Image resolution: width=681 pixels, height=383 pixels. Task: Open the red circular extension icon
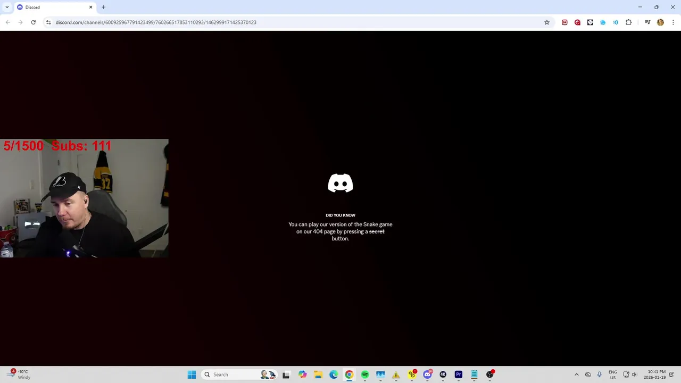[577, 22]
